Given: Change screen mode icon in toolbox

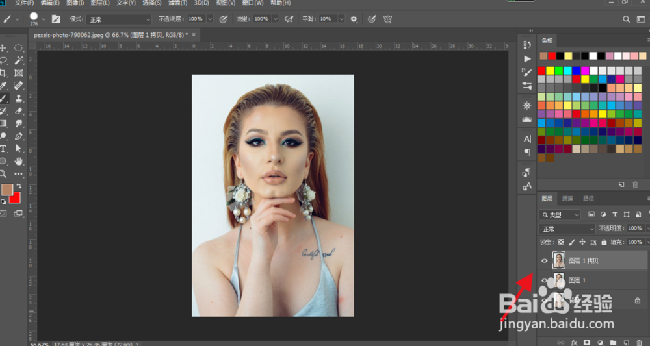Looking at the screenshot, I should [18, 214].
